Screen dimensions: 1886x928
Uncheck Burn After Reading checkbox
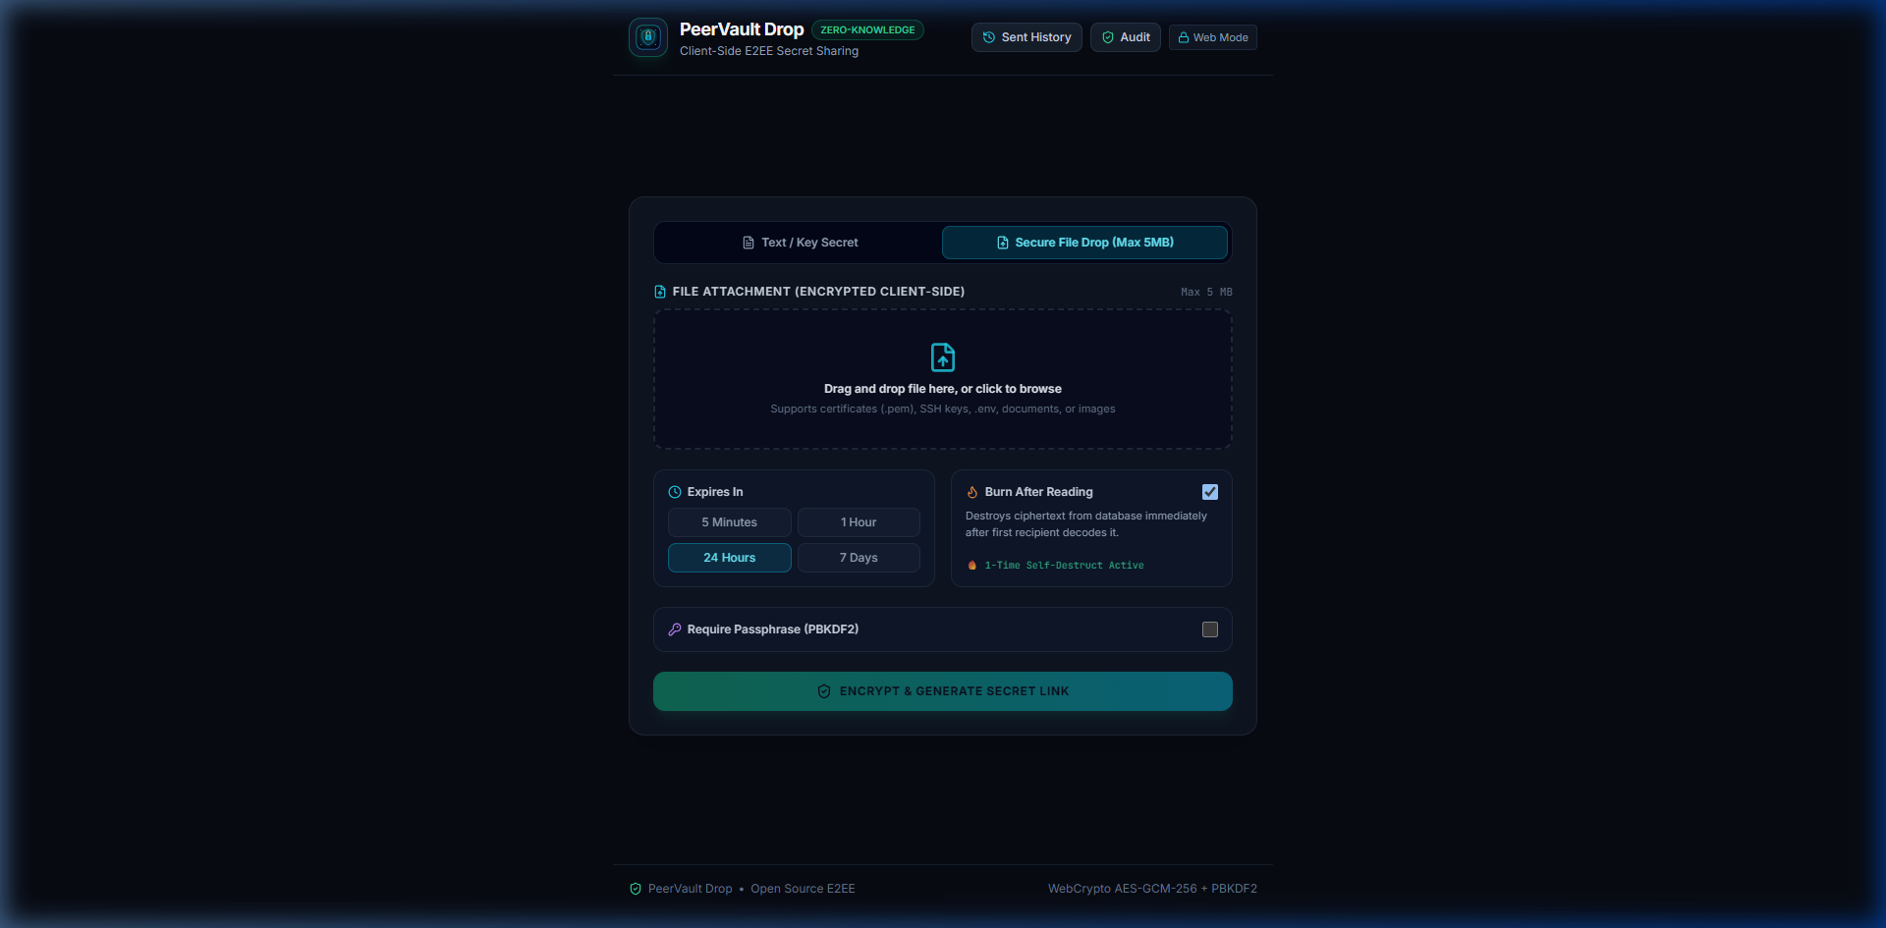[x=1210, y=492]
